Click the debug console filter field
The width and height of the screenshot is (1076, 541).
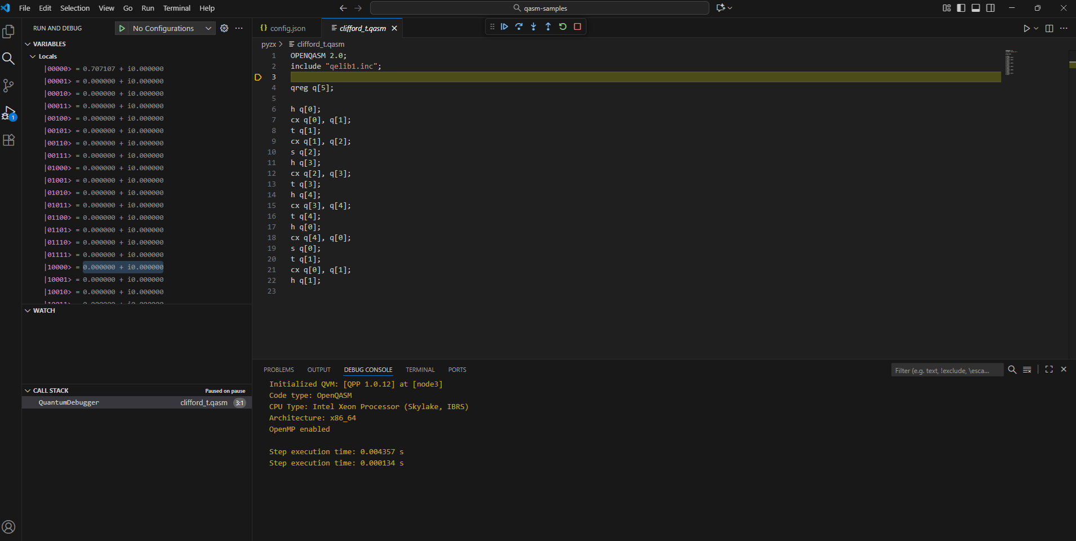tap(946, 370)
